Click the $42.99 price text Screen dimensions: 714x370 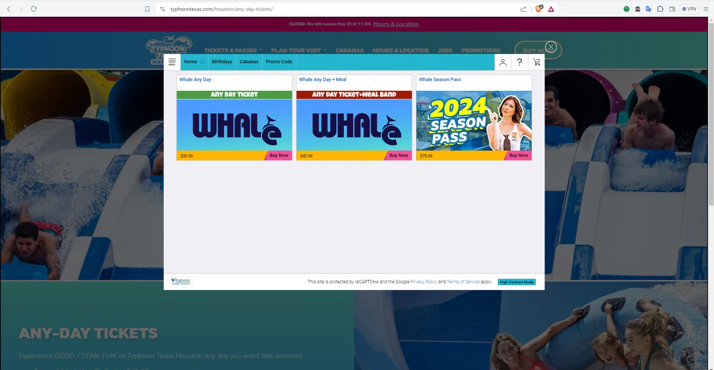pos(307,156)
